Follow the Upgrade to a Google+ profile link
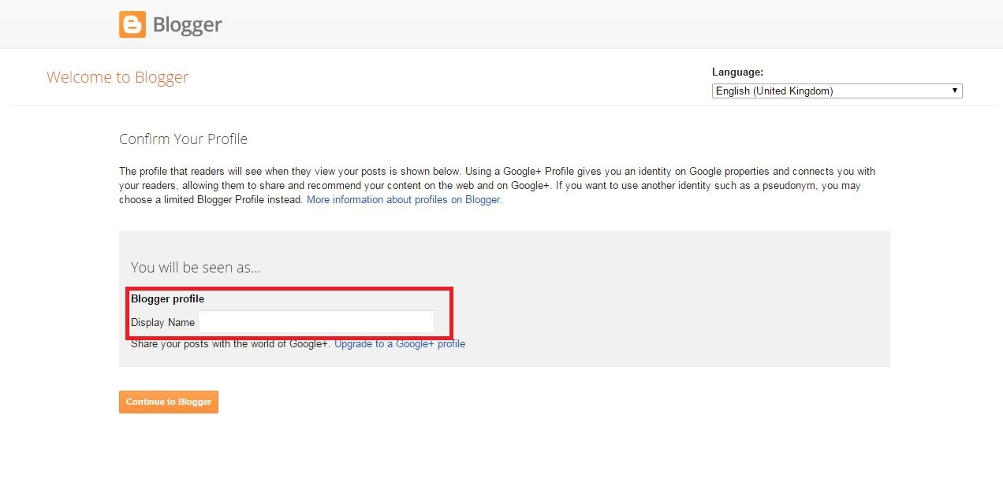 coord(400,344)
